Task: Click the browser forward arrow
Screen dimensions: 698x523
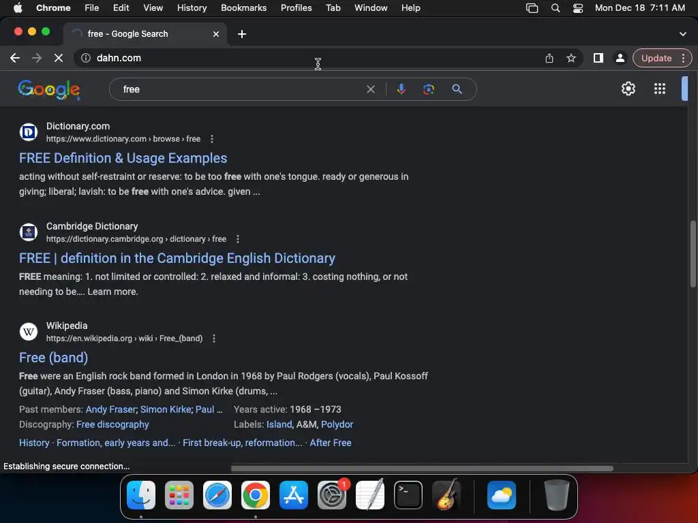Action: 37,58
